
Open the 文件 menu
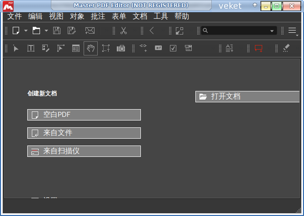15,16
